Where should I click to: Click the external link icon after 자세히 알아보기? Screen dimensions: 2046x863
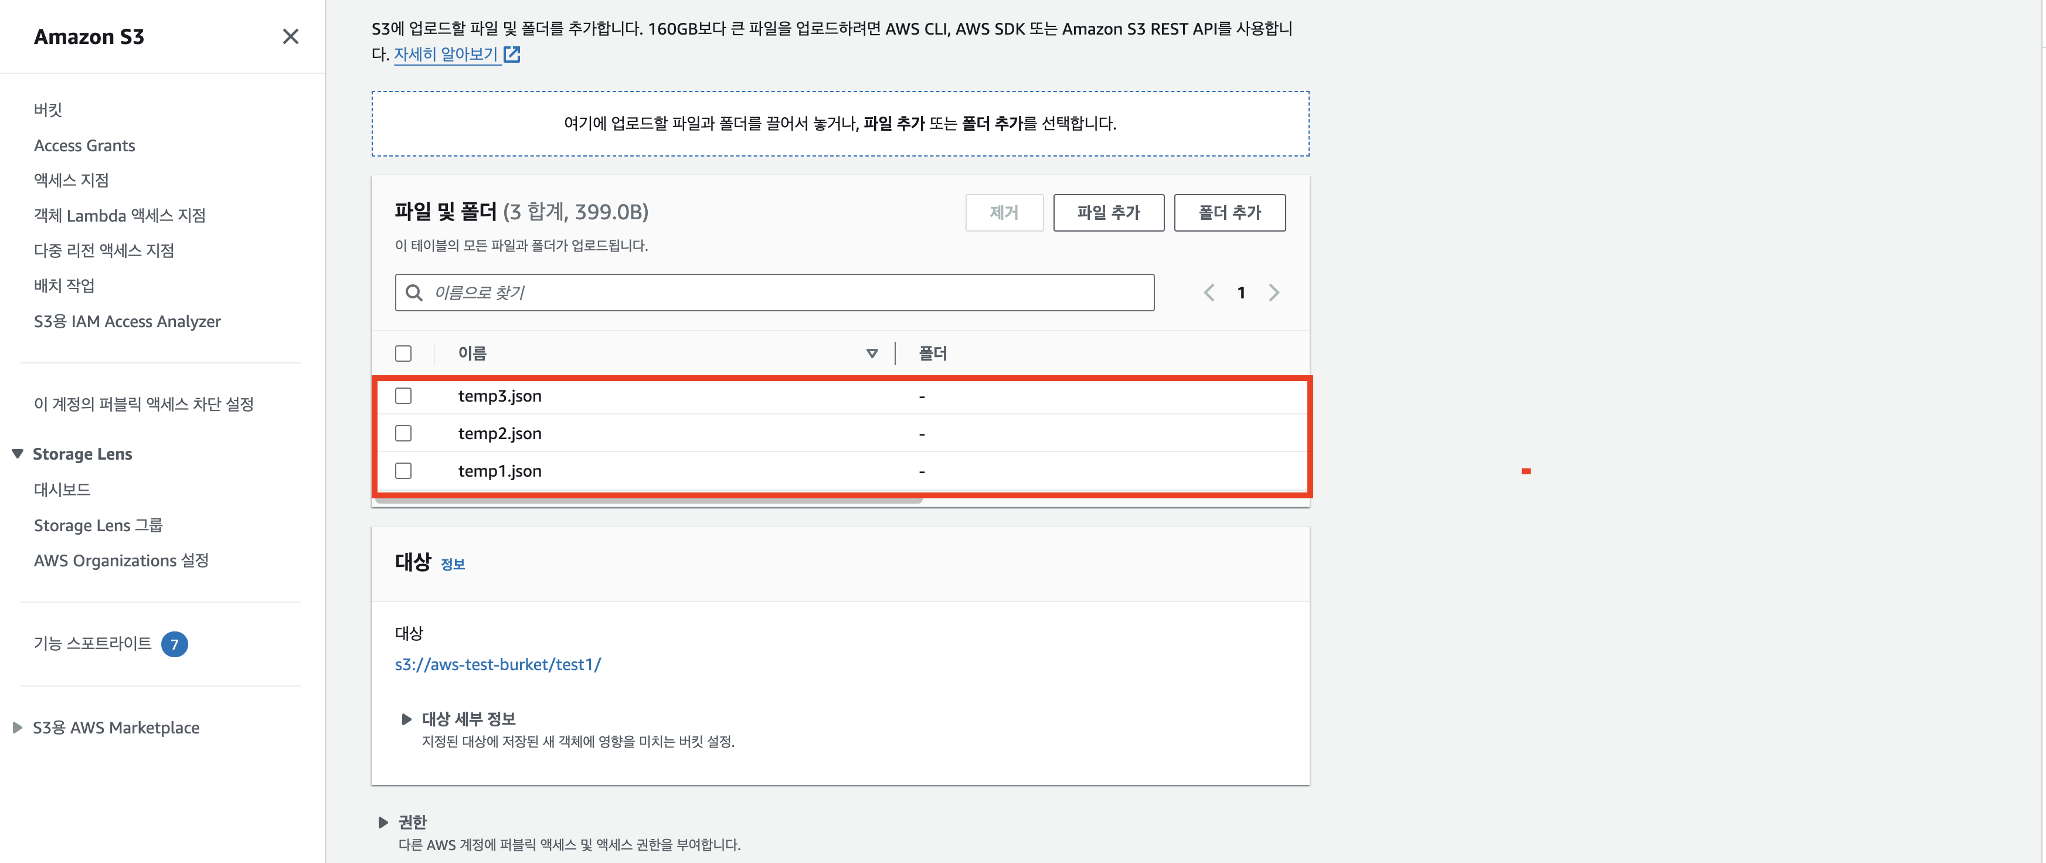(512, 54)
